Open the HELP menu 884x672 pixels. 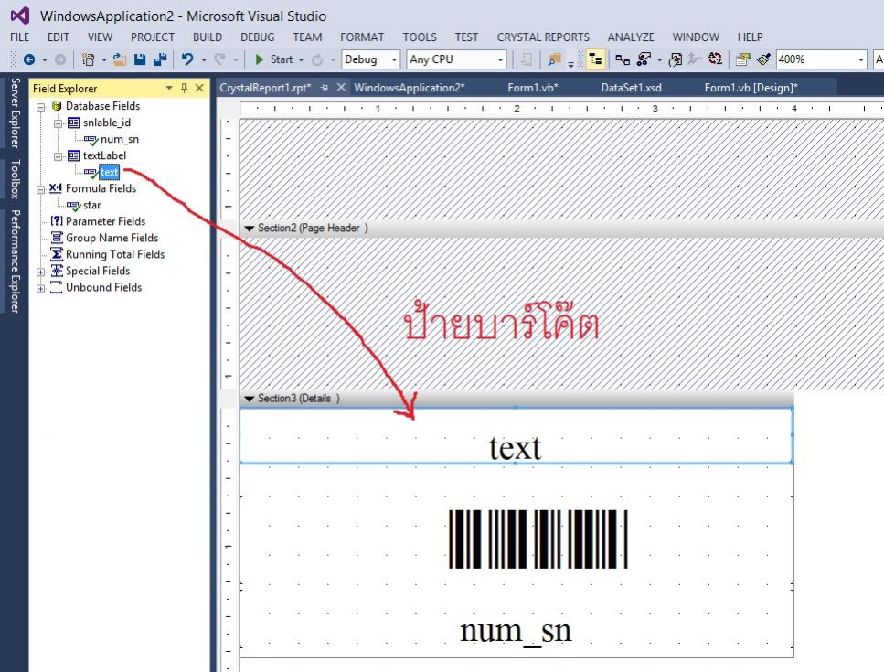[750, 37]
